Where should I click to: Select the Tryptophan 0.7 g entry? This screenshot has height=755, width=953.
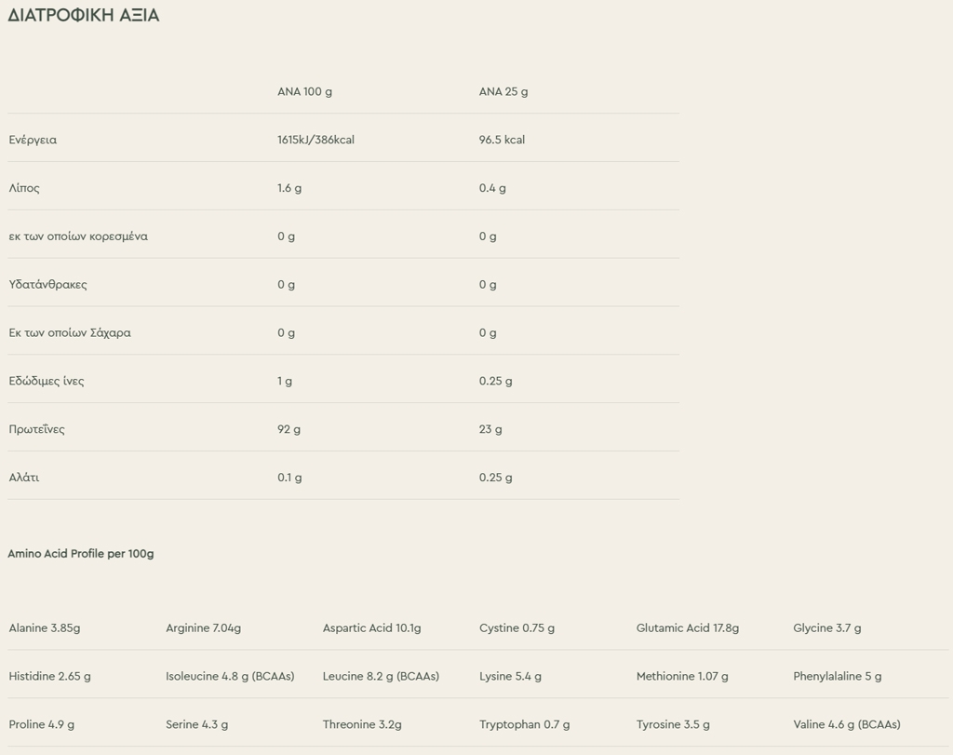point(525,724)
